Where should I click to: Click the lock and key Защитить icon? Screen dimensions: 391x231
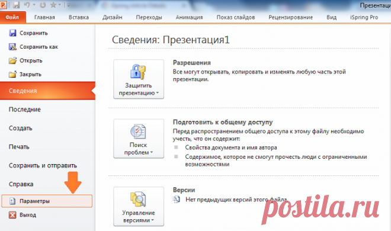pos(137,72)
